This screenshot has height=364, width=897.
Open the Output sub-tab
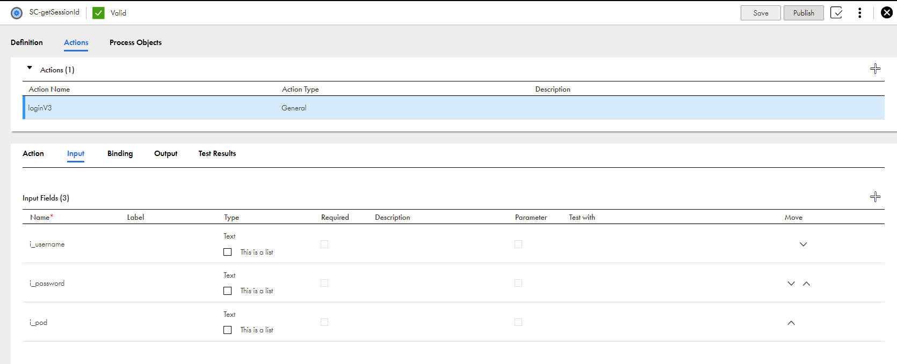165,153
